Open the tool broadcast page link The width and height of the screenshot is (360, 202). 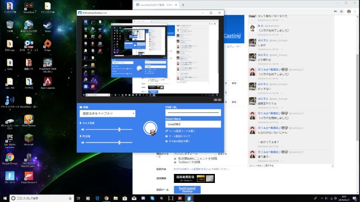[x=180, y=131]
